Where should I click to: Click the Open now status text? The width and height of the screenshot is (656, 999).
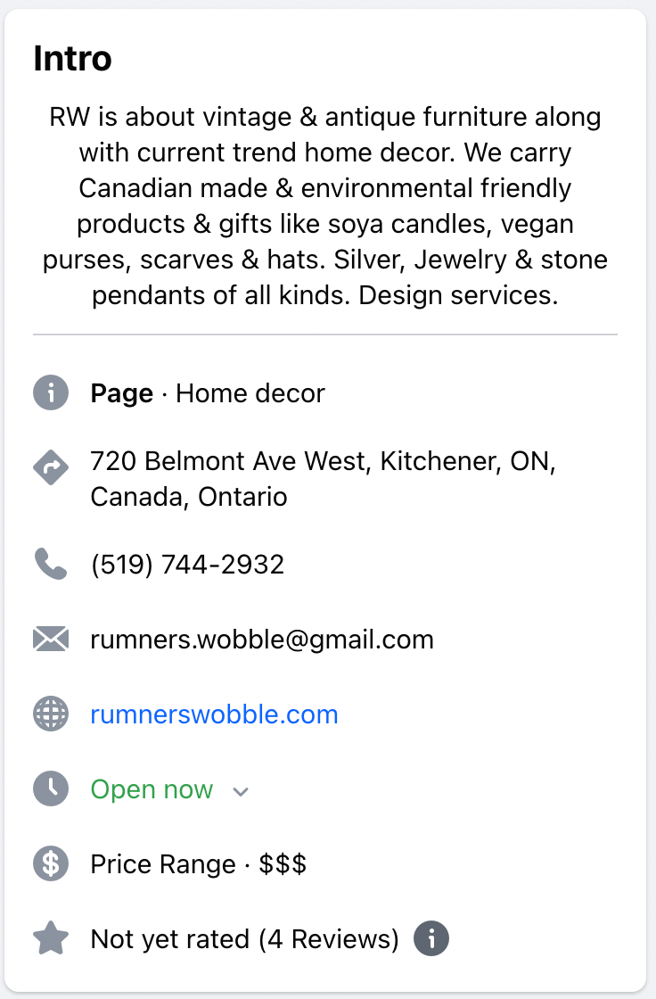click(152, 789)
